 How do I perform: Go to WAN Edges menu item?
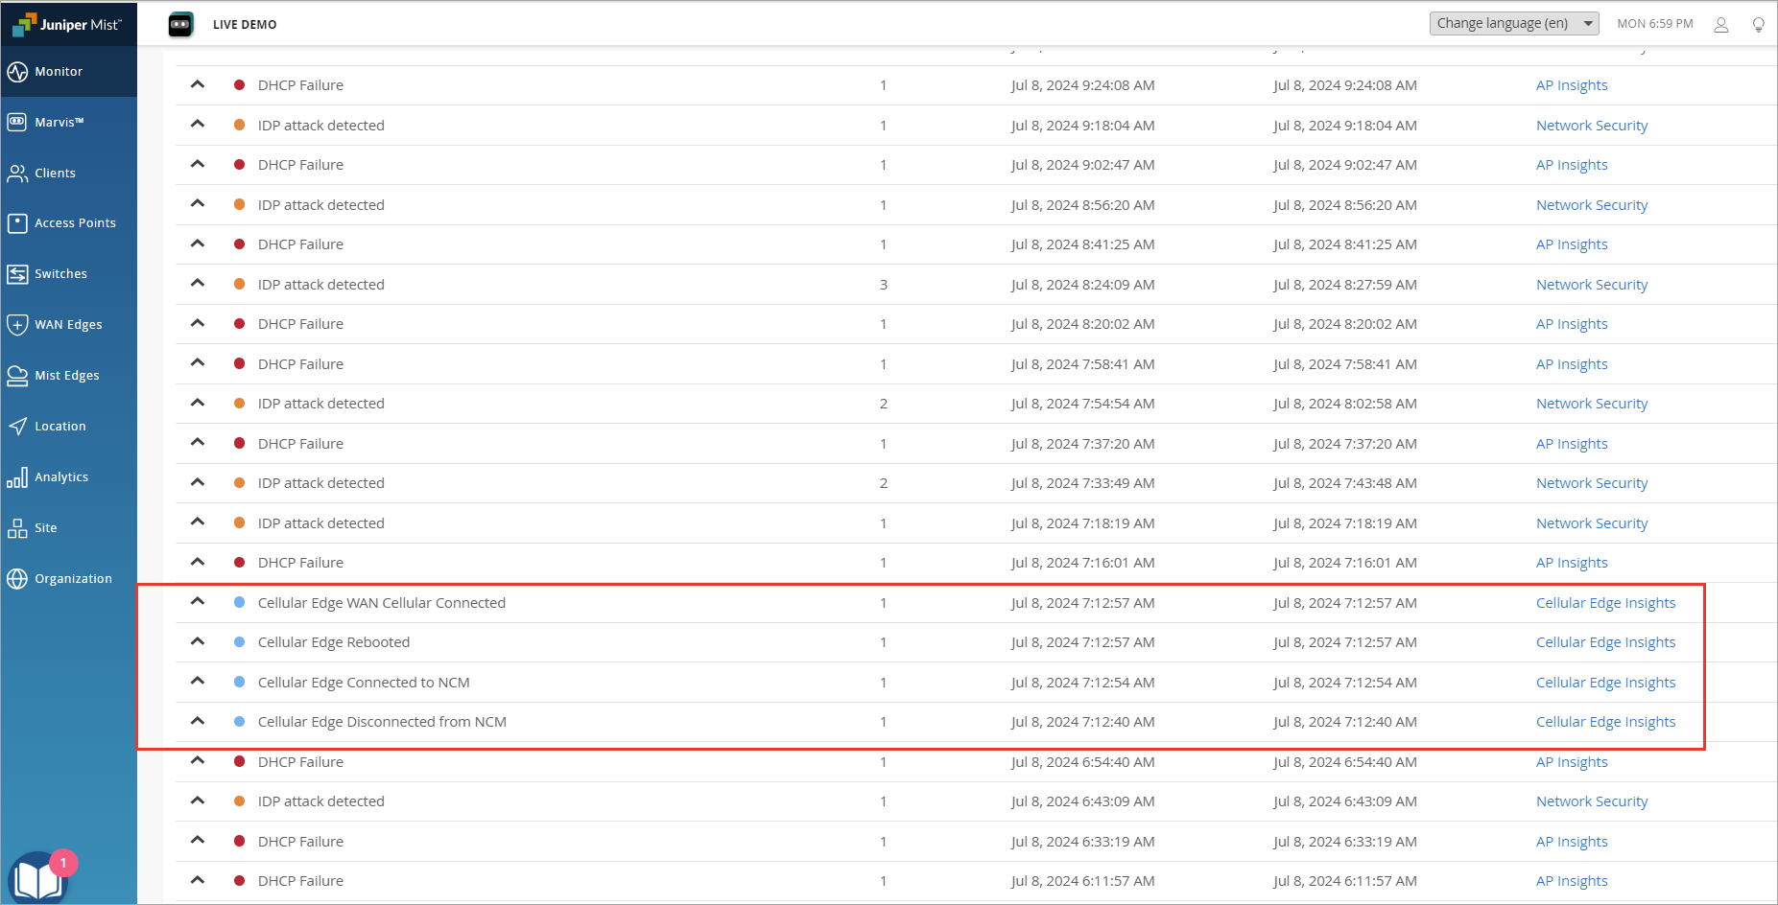click(x=68, y=325)
